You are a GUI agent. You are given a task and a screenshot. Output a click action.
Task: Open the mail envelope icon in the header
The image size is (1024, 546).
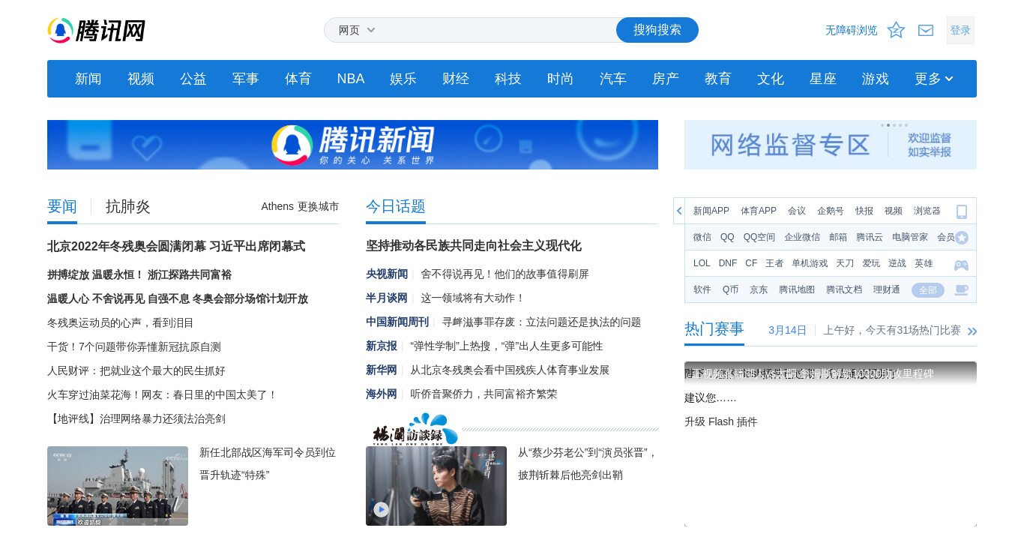pyautogui.click(x=926, y=30)
